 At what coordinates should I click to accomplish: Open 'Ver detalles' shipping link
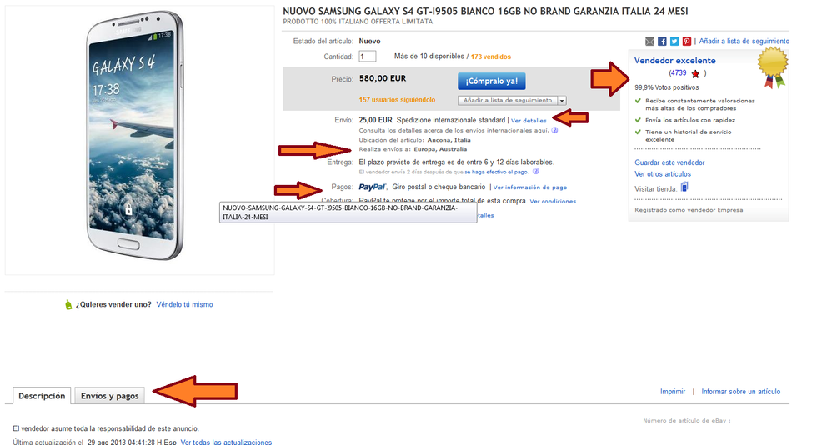529,121
